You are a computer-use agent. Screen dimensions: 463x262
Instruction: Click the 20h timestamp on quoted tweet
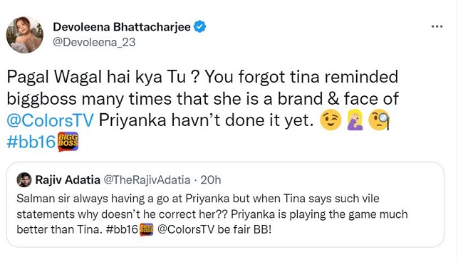tap(211, 180)
